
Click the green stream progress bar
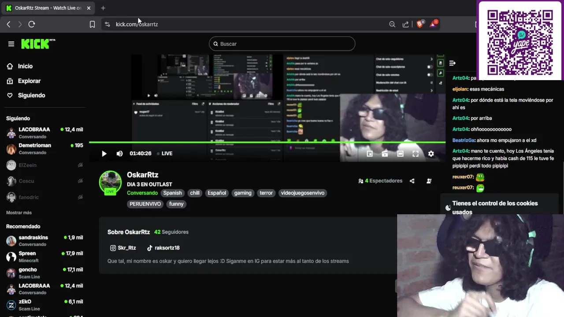267,142
